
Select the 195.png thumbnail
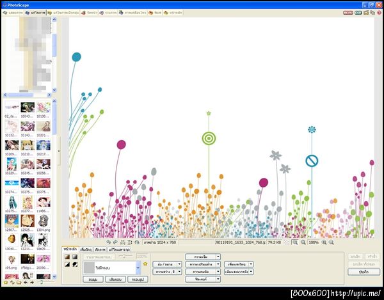click(12, 262)
